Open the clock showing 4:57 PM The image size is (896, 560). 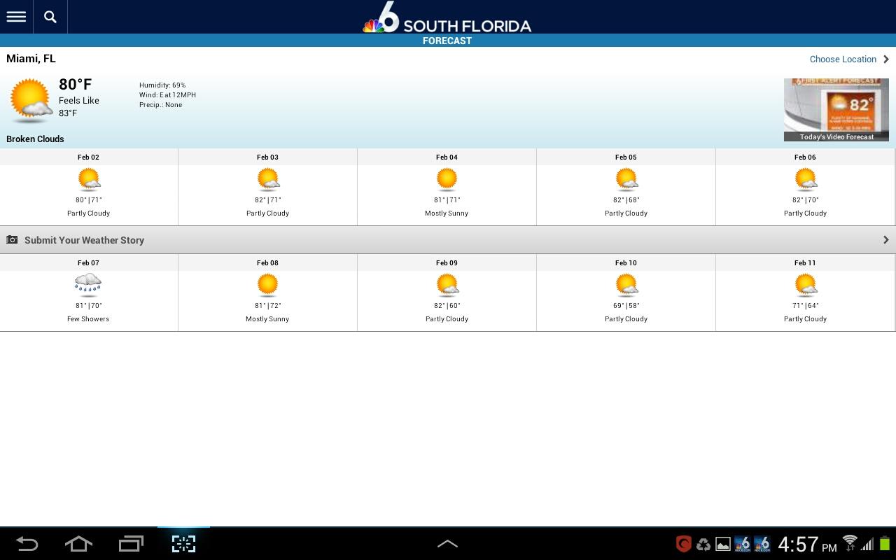806,544
